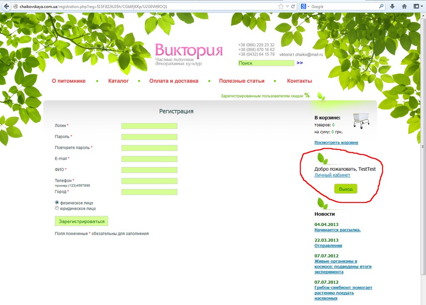Viewport: 426px width, 305px height.
Task: Select the "юридическое лицо" radio button
Action: pos(57,208)
